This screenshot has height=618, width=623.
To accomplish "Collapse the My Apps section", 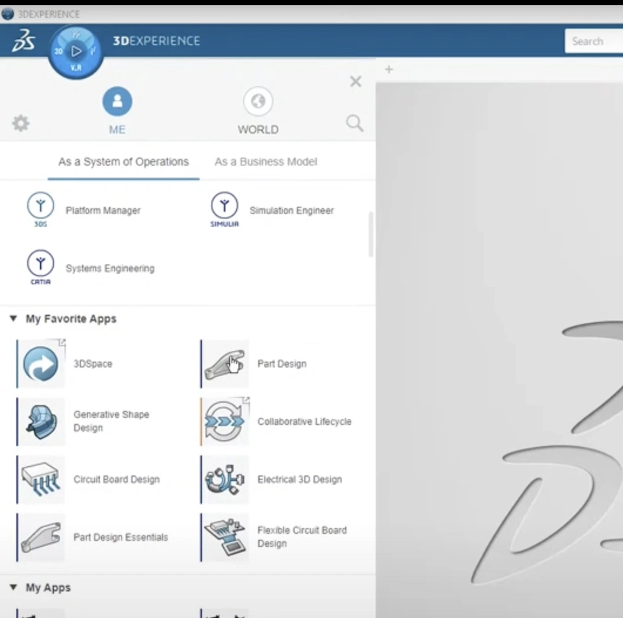I will [14, 587].
